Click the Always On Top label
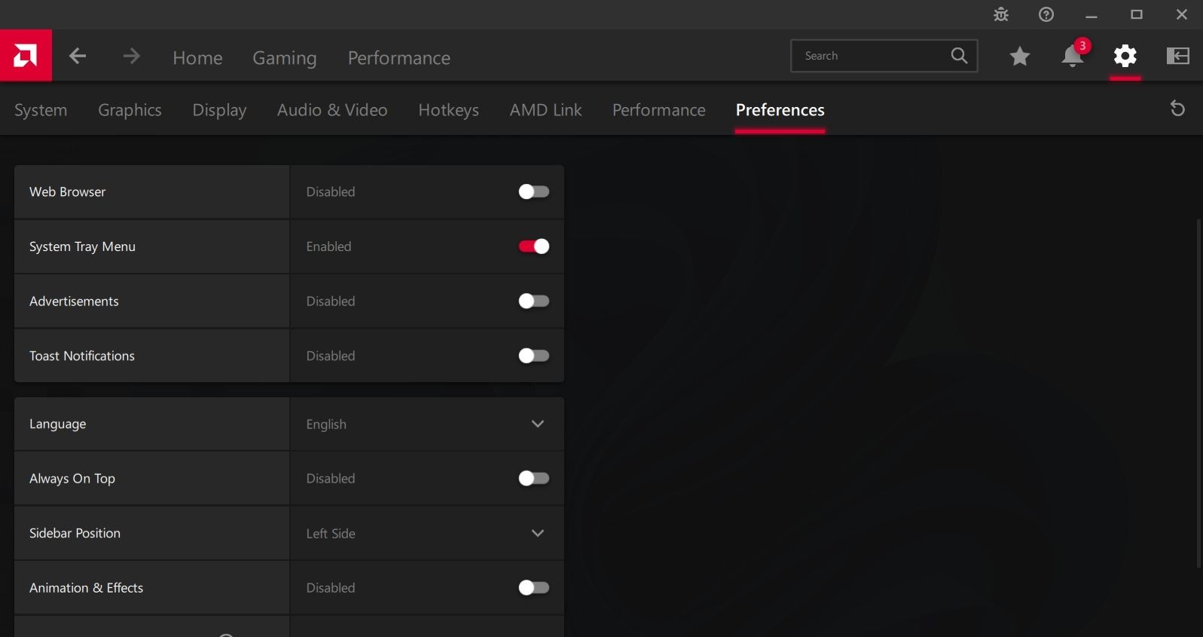Image resolution: width=1203 pixels, height=637 pixels. coord(72,478)
